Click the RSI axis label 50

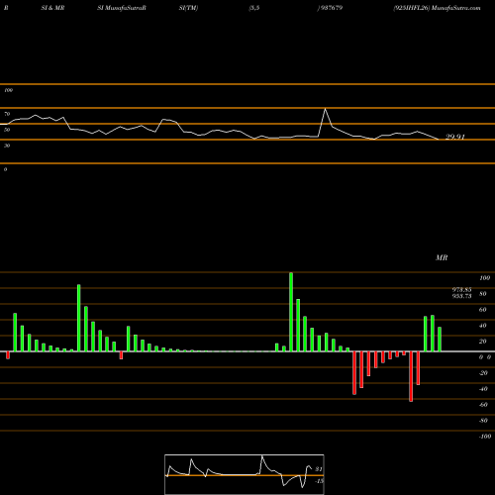(x=7, y=130)
